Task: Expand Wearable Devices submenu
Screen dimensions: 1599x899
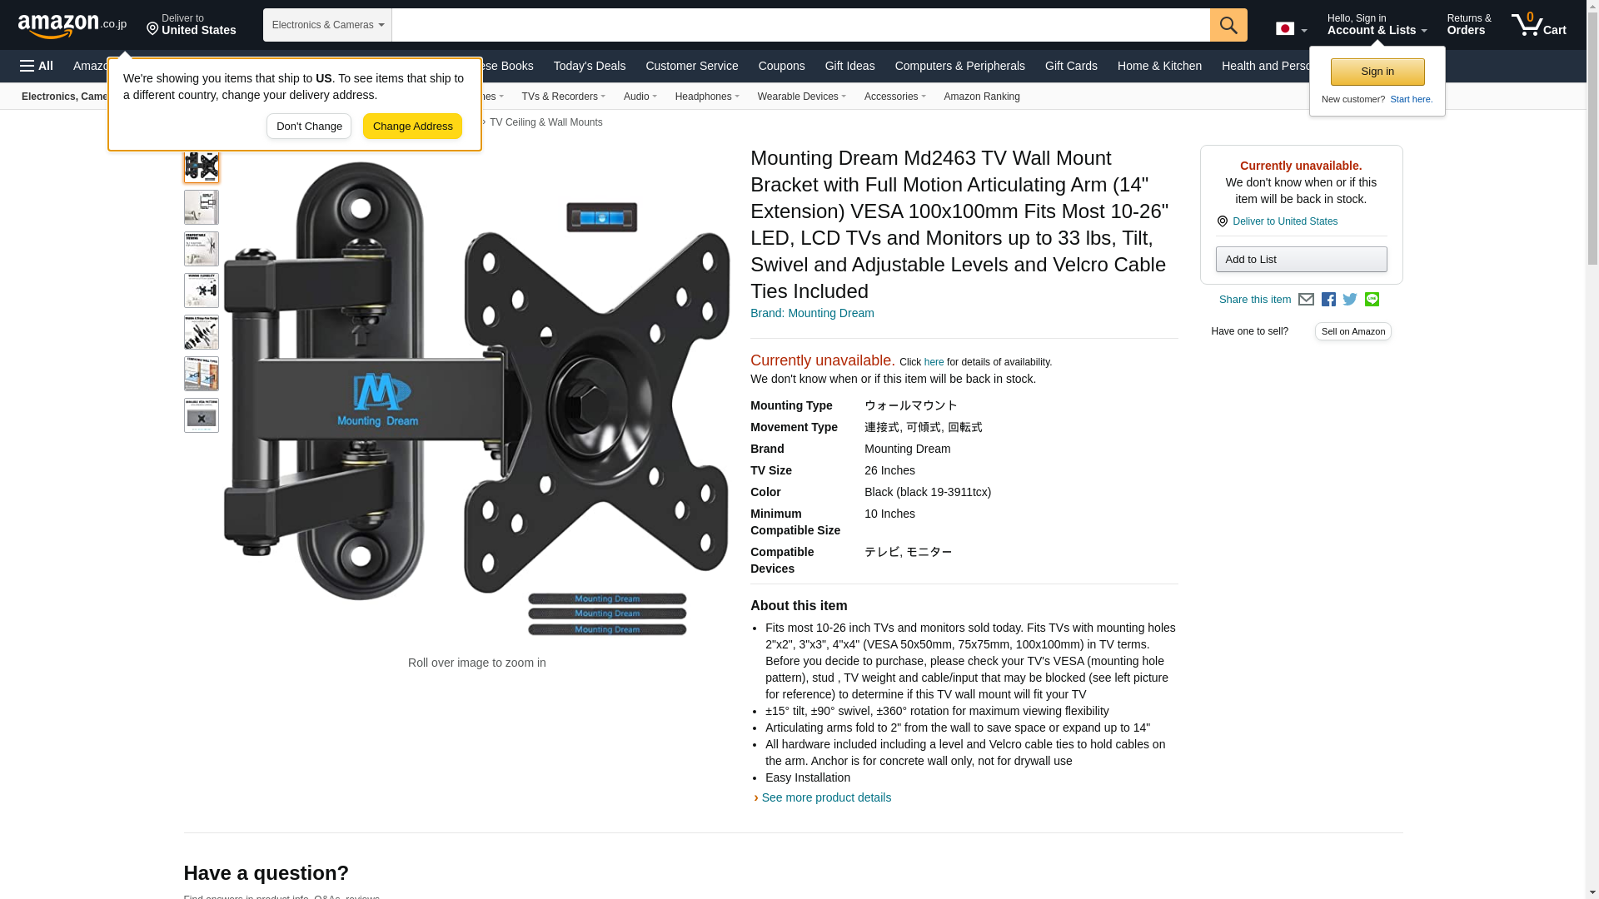Action: pos(801,97)
